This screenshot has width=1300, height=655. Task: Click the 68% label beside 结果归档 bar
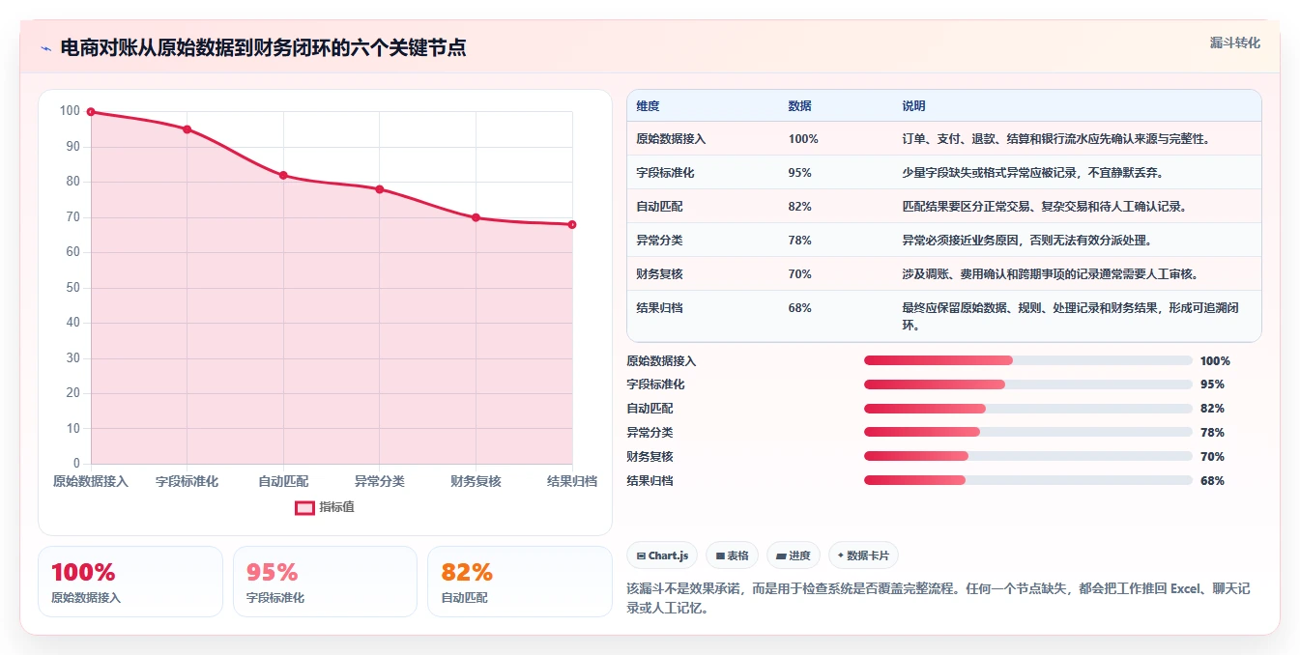point(1212,481)
